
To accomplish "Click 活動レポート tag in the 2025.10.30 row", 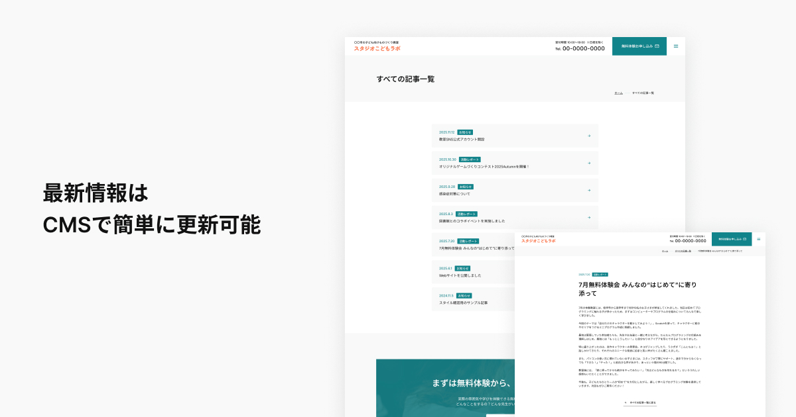I will tap(470, 160).
